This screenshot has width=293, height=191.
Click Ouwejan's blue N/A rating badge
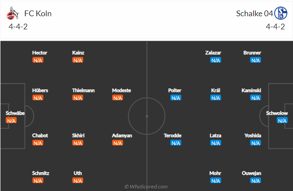(256, 181)
